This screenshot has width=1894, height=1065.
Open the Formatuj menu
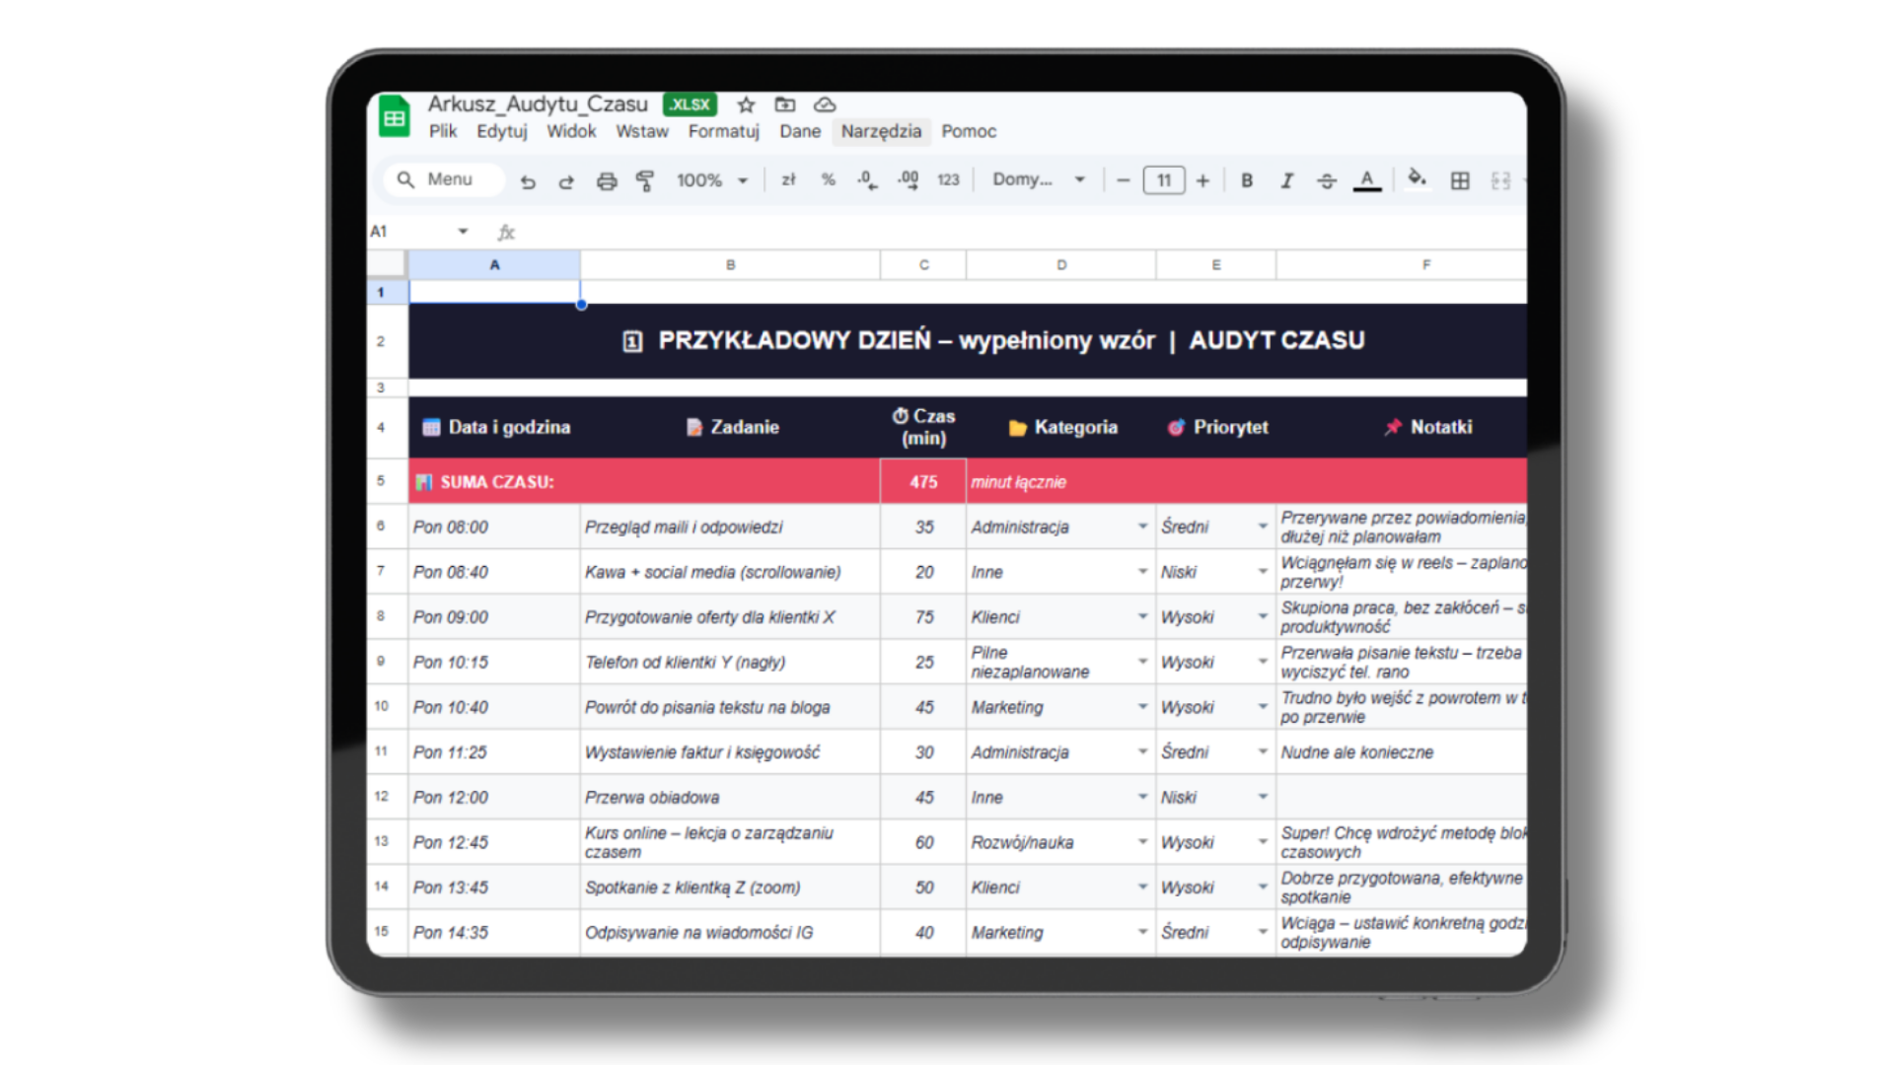pyautogui.click(x=723, y=131)
